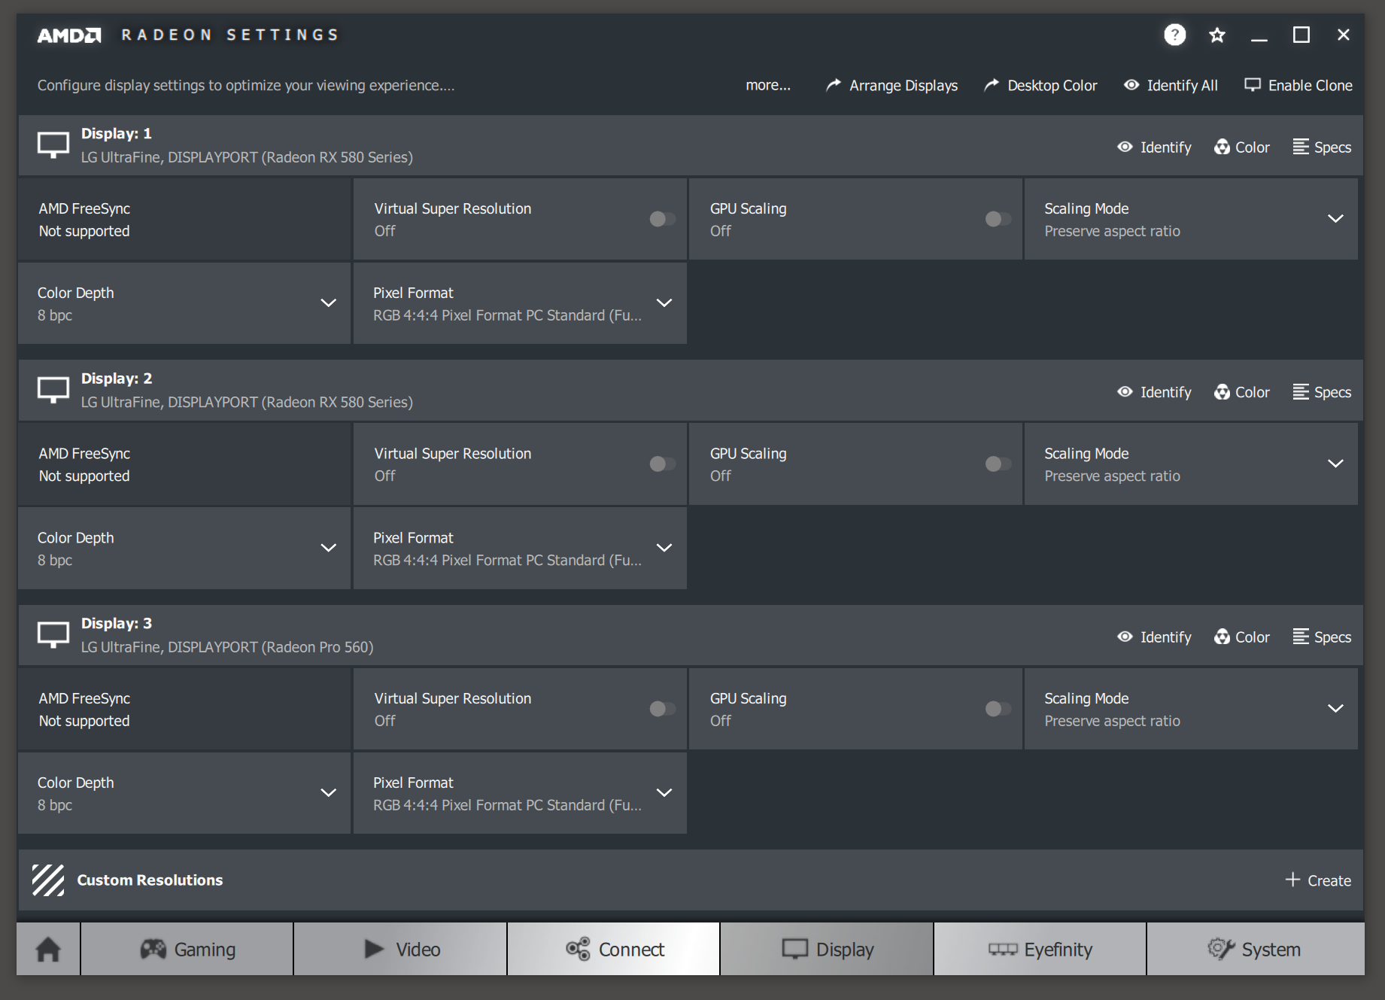The image size is (1385, 1000).
Task: Click Enable Clone
Action: [1298, 85]
